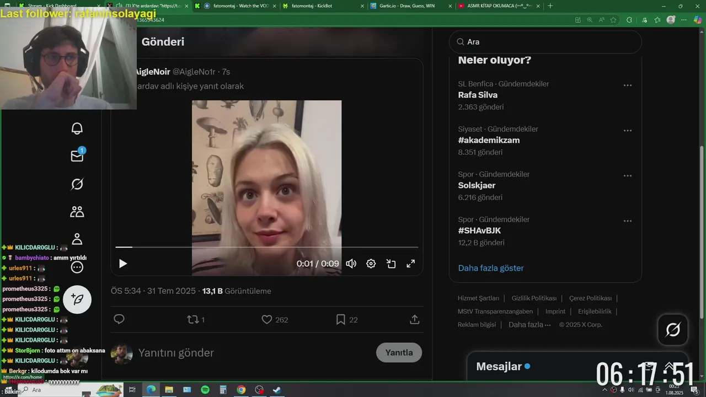Open Google Chrome from the taskbar
The width and height of the screenshot is (706, 397).
241,390
